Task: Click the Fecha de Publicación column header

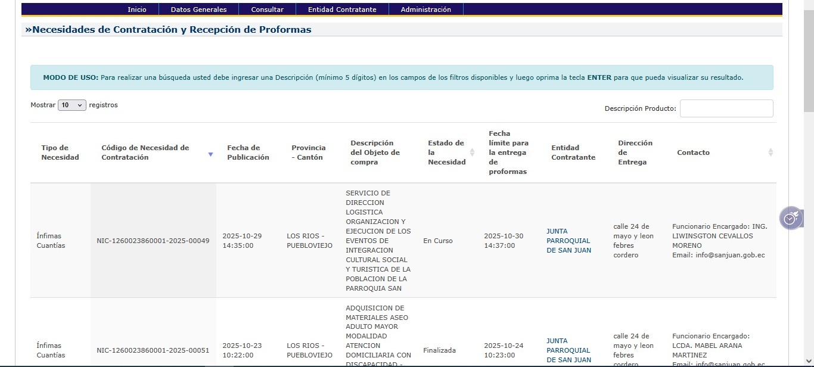Action: point(248,153)
